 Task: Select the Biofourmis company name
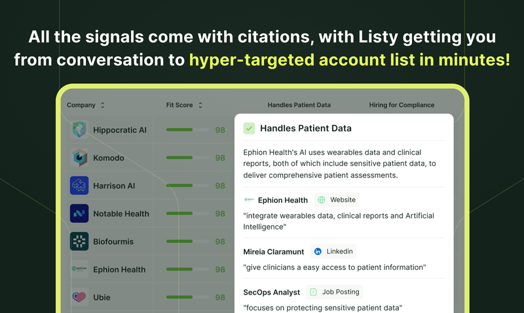coord(113,242)
